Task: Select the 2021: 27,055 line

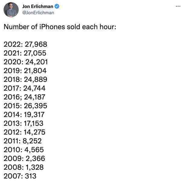Action: point(25,53)
